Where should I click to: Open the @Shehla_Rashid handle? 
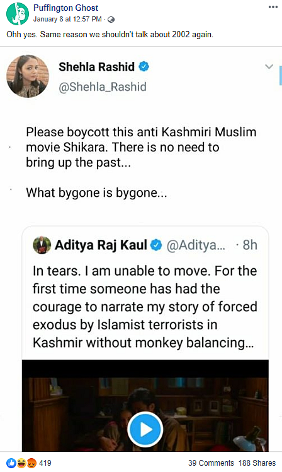click(103, 87)
